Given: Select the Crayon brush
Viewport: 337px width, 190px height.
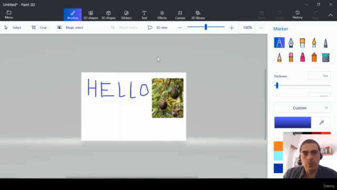Looking at the screenshot, I should 302,58.
